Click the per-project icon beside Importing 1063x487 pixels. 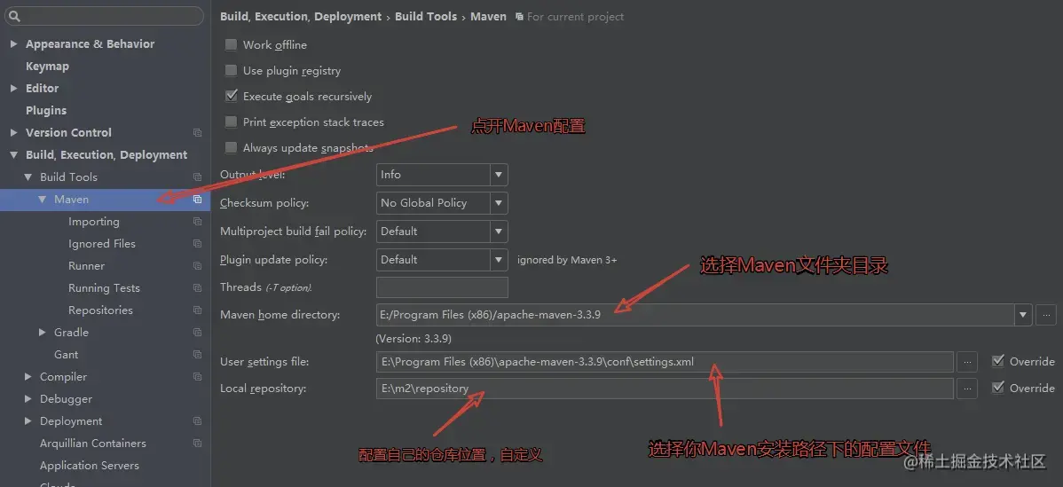click(197, 222)
